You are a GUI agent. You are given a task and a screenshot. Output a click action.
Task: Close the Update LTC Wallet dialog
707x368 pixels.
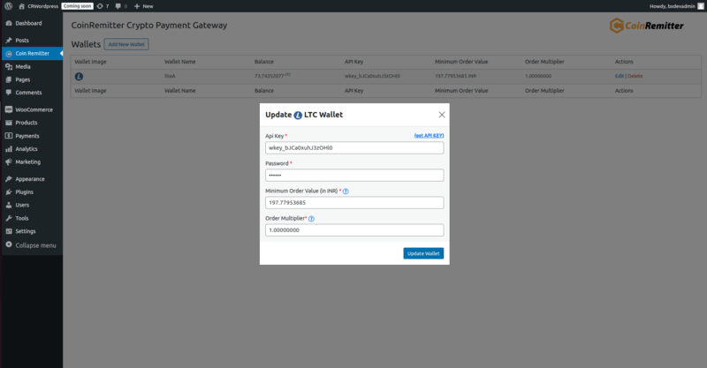442,115
